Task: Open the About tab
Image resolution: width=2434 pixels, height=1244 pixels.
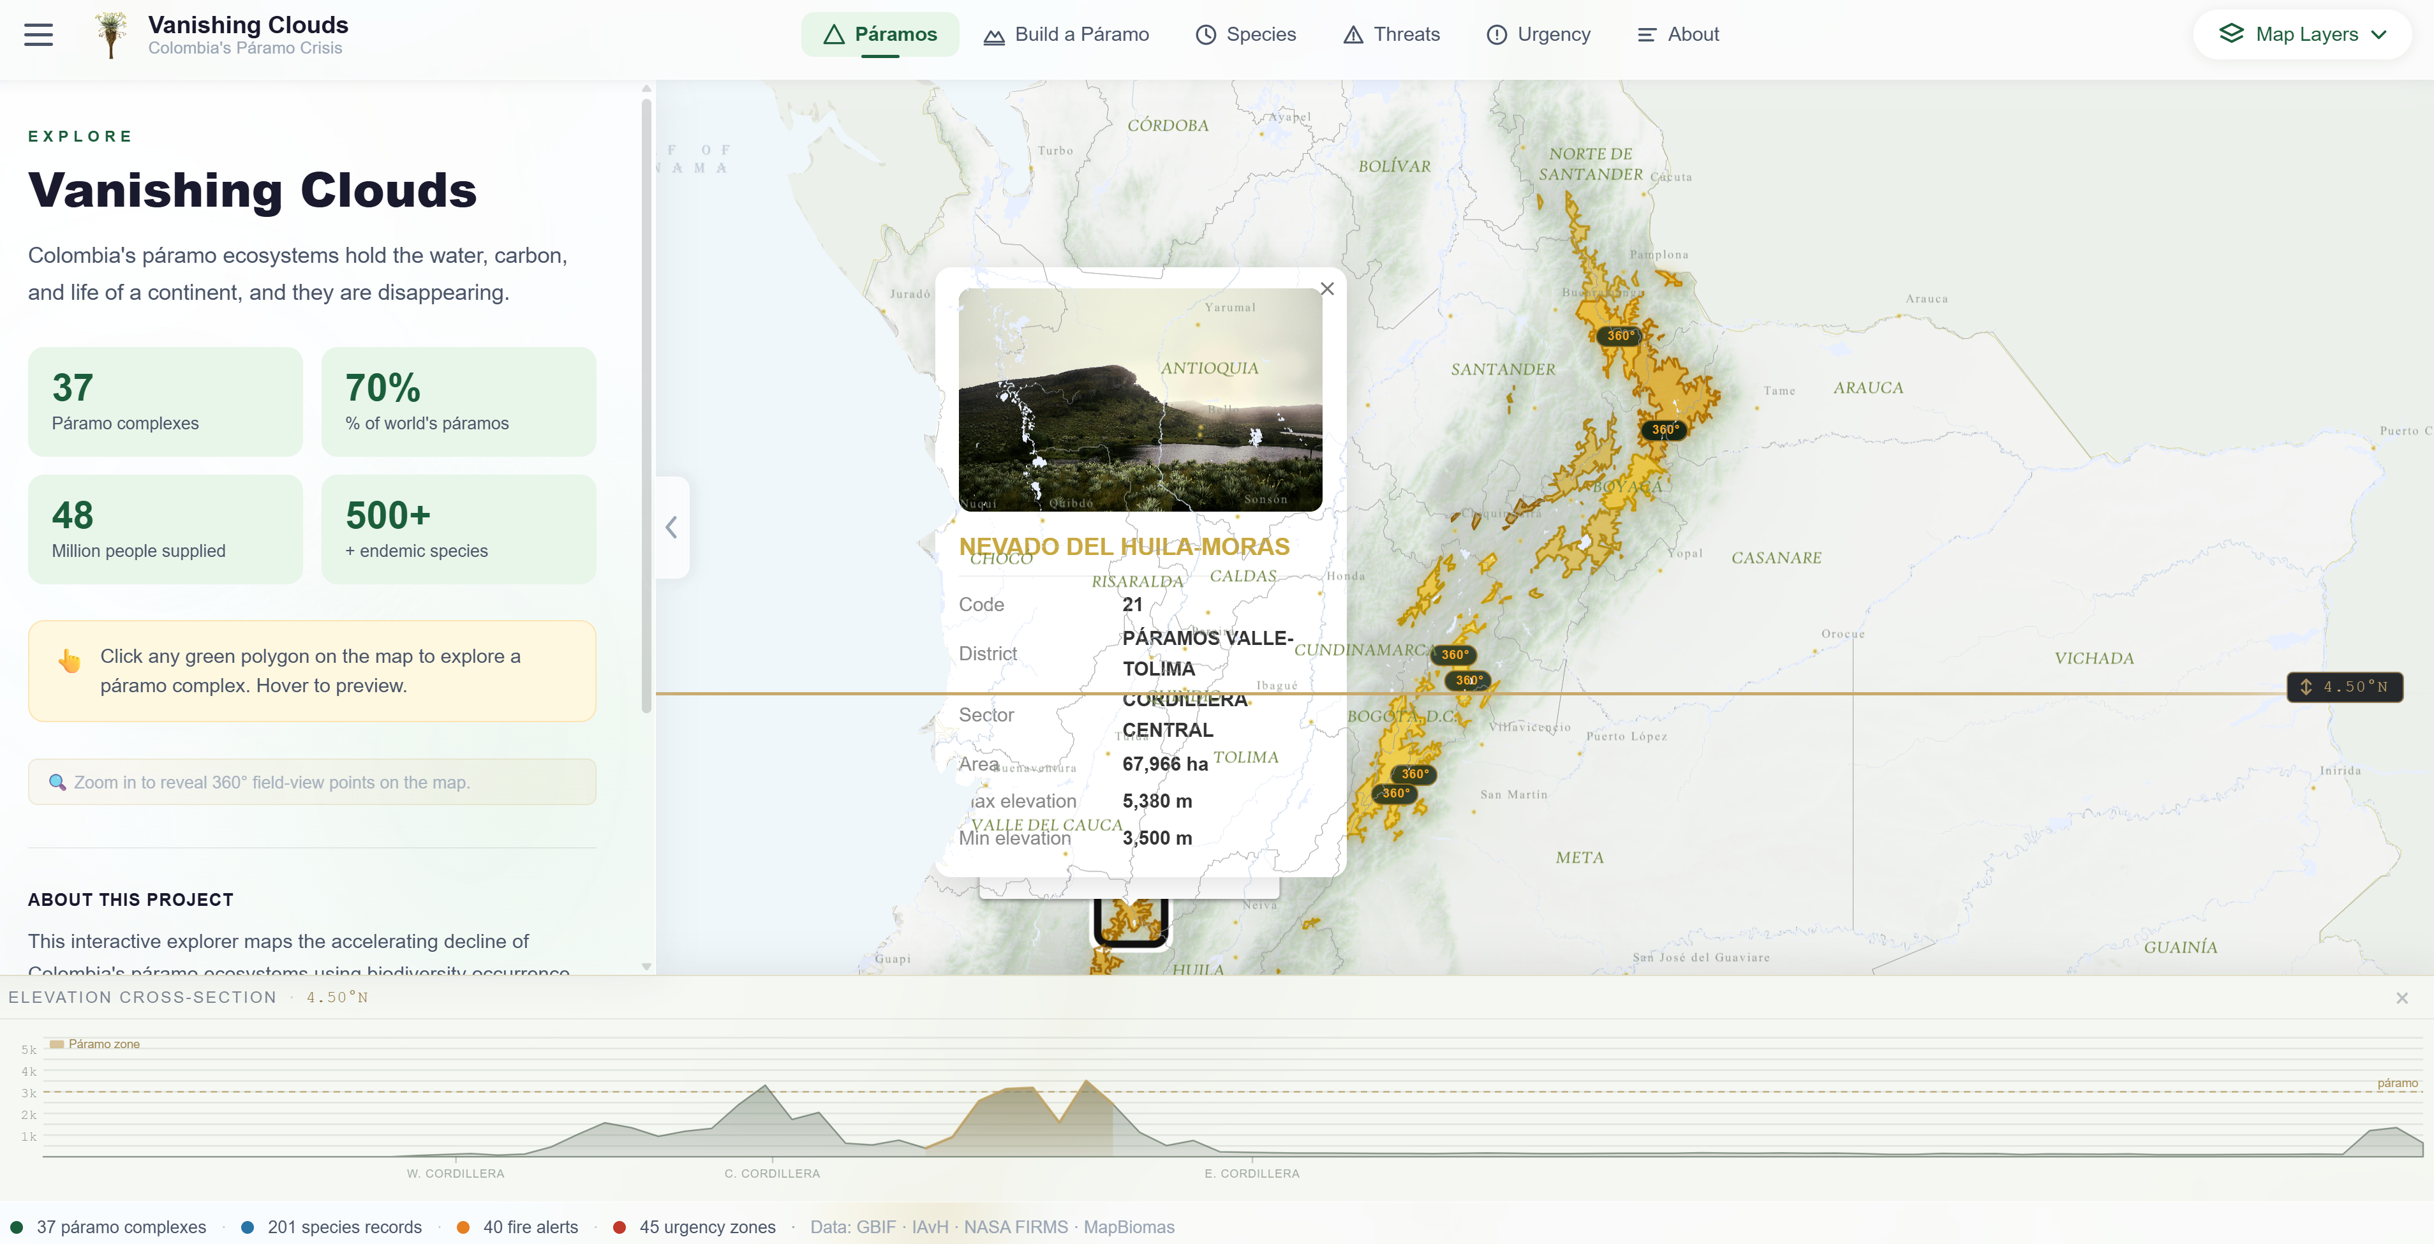Action: (x=1678, y=35)
